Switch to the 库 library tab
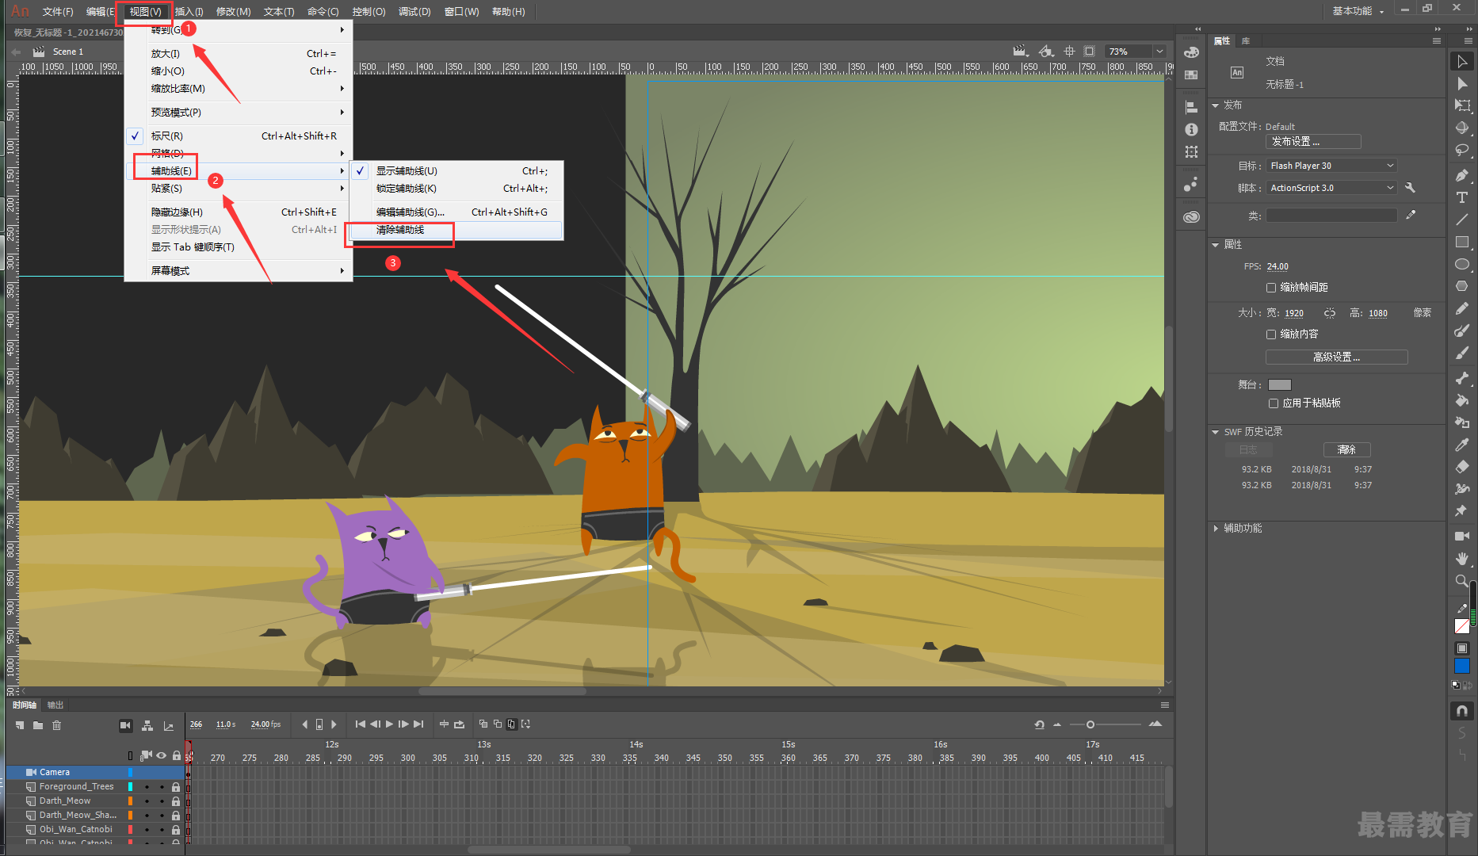 point(1246,40)
